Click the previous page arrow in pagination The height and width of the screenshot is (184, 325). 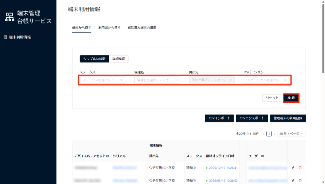click(x=263, y=134)
